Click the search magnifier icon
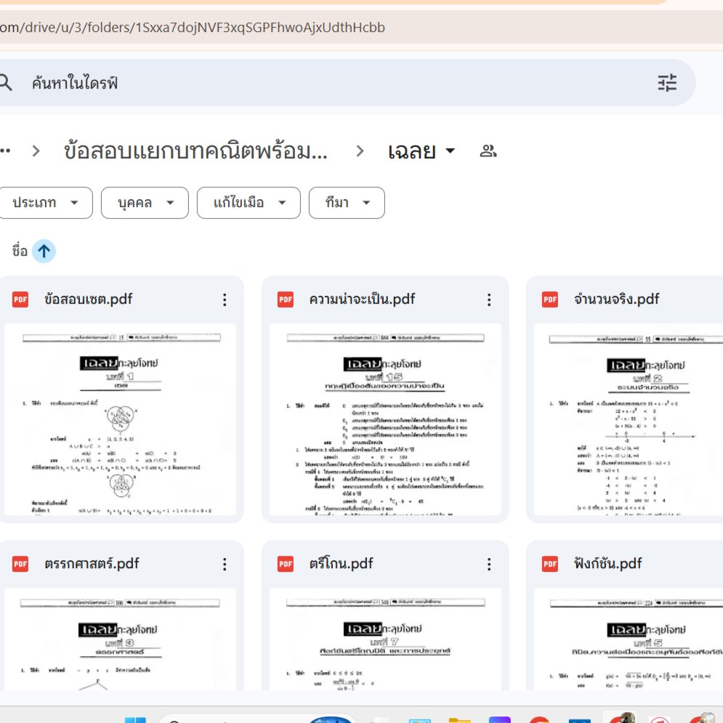 pos(4,83)
